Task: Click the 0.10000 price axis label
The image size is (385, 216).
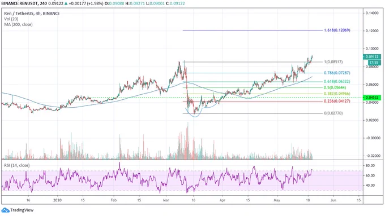Action: click(372, 49)
